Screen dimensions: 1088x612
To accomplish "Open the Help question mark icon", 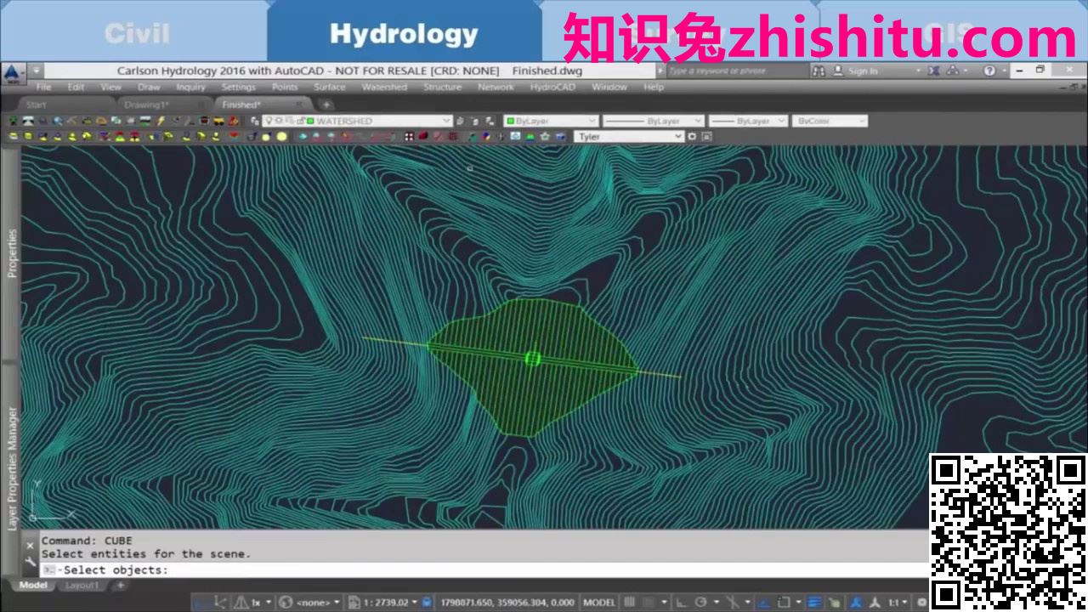I will tap(989, 71).
